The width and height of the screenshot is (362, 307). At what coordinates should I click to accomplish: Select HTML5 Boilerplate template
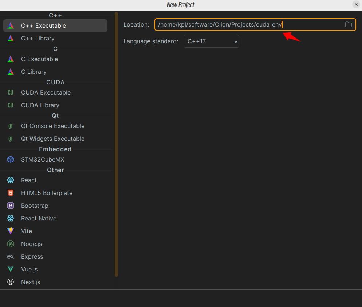(x=55, y=193)
